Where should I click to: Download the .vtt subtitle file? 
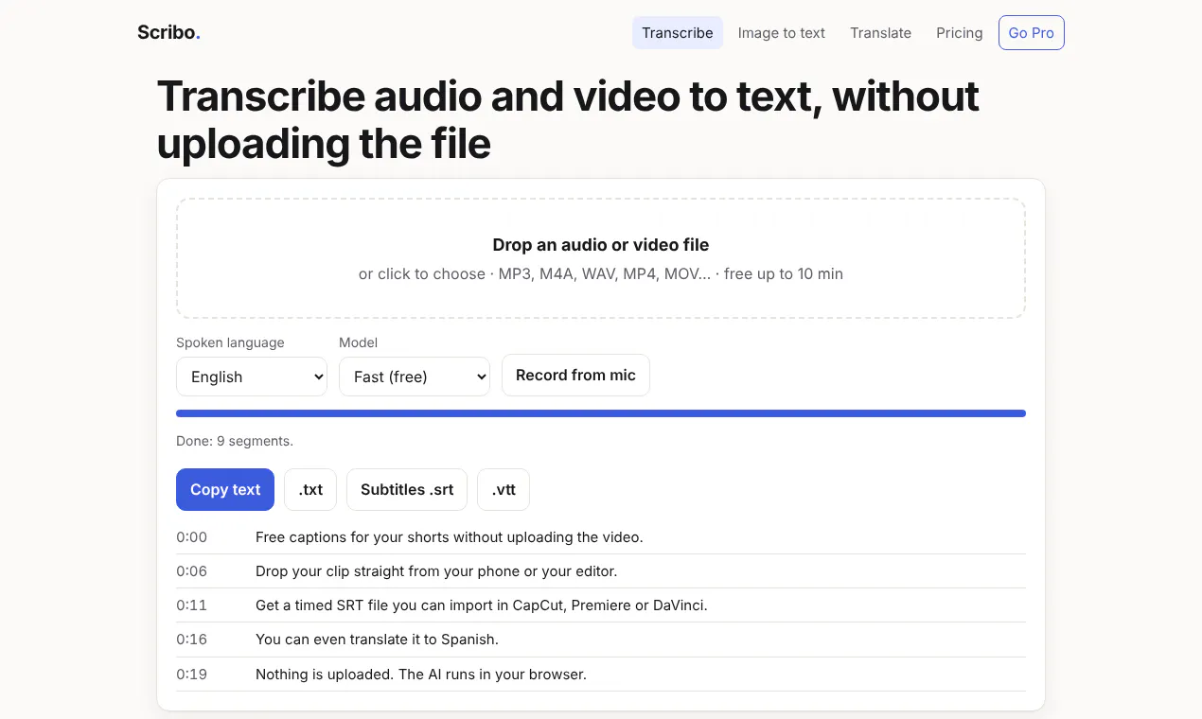click(504, 489)
